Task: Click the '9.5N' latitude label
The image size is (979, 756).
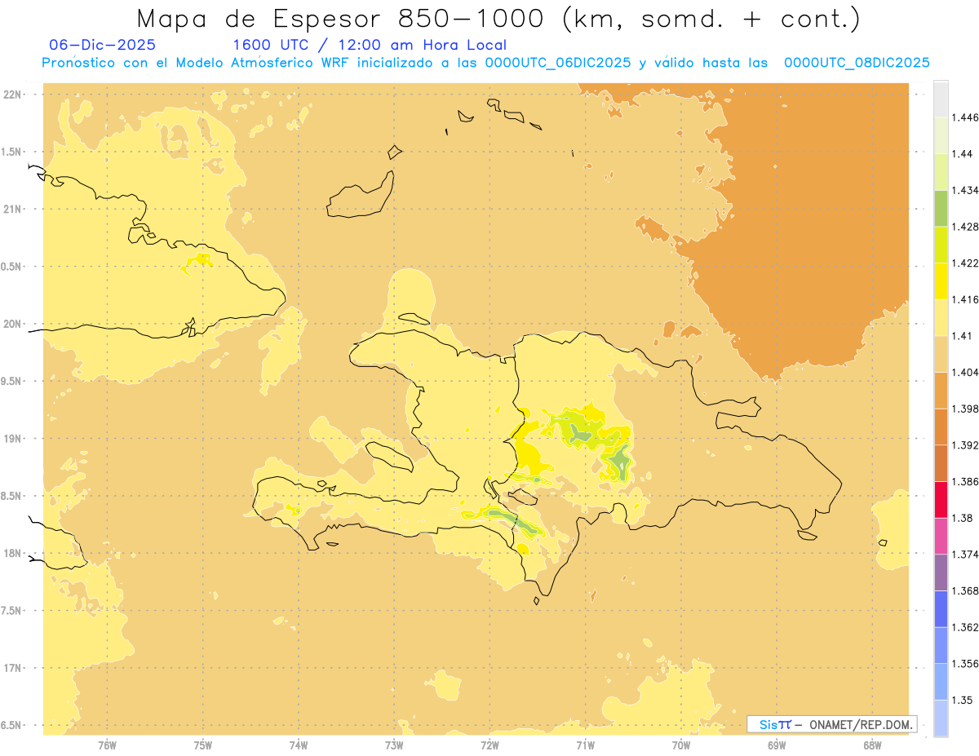Action: pos(11,381)
